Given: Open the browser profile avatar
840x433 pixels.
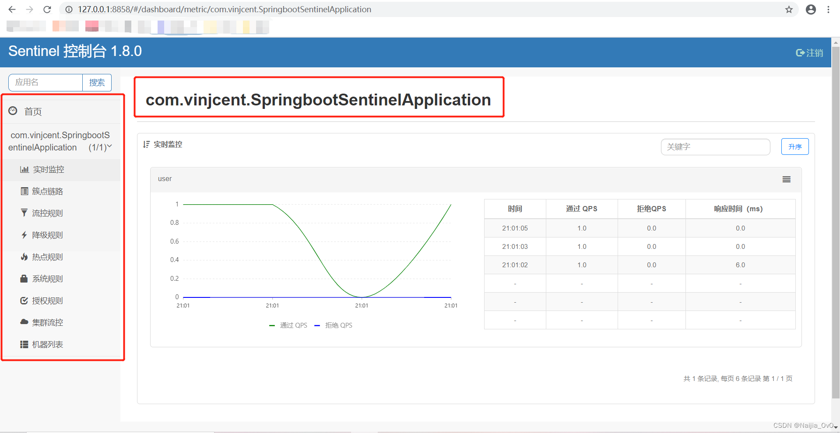Looking at the screenshot, I should (x=811, y=9).
